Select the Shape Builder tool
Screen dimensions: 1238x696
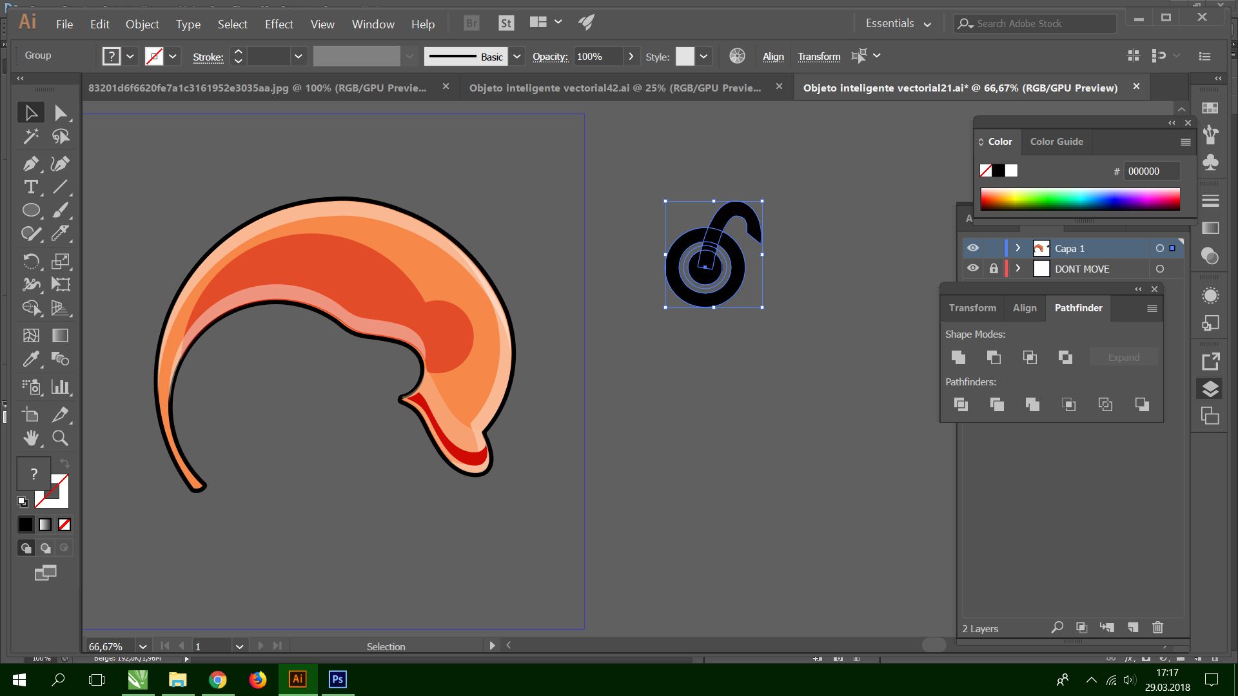(30, 307)
